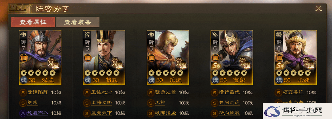
Task: Click A-rank icon beside 趁虚而入
Action: (23, 113)
